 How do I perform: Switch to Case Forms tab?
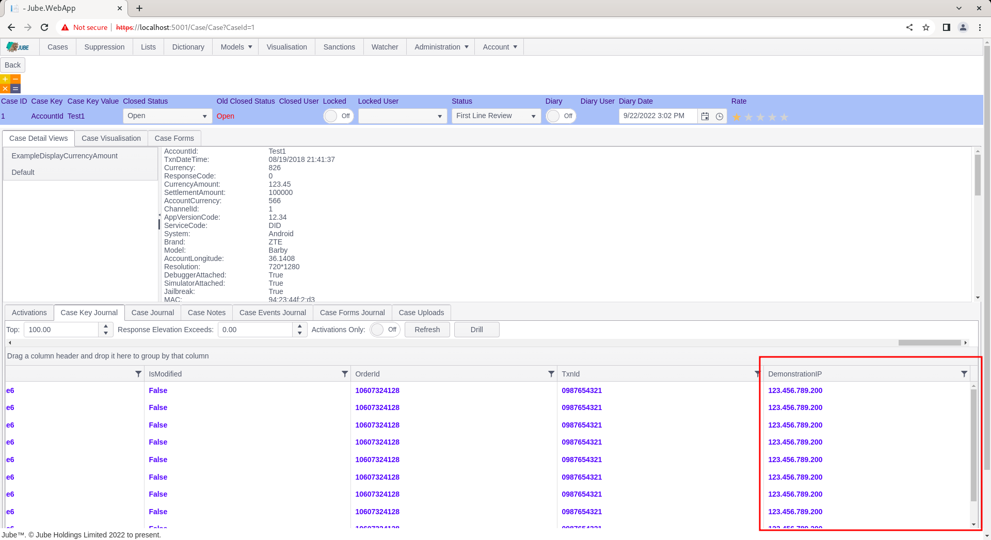click(174, 138)
